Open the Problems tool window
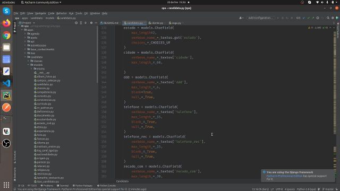This screenshot has width=340, height=191. click(47, 186)
